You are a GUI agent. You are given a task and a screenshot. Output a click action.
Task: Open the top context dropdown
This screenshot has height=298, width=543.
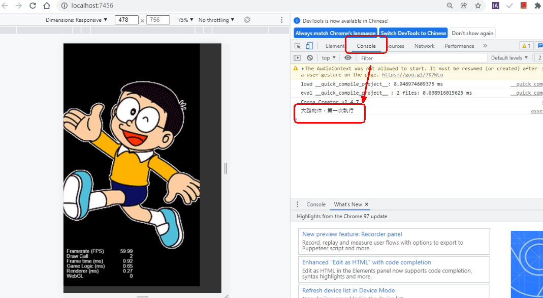[x=329, y=58]
